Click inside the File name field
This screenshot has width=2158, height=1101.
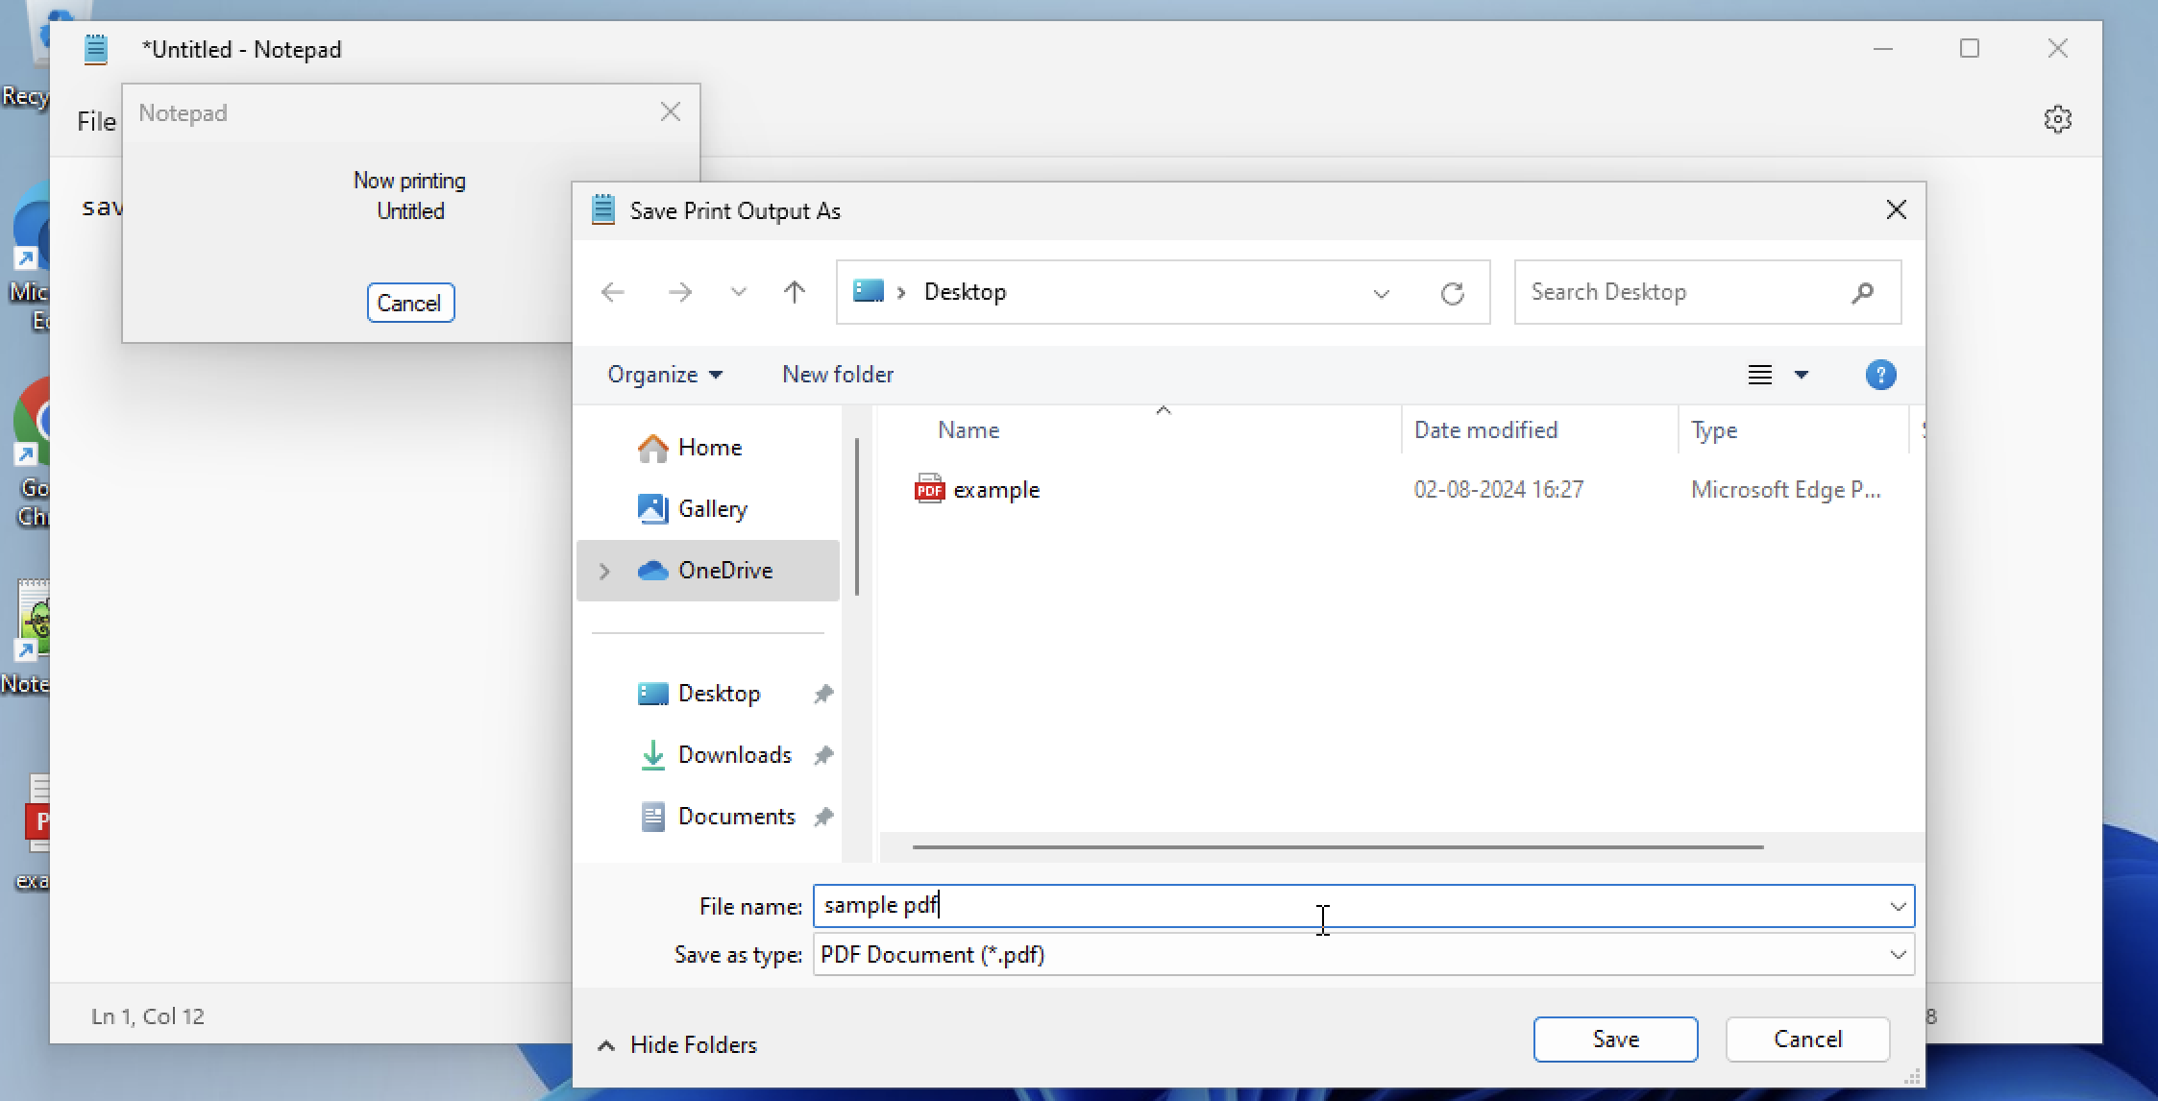(1153, 904)
